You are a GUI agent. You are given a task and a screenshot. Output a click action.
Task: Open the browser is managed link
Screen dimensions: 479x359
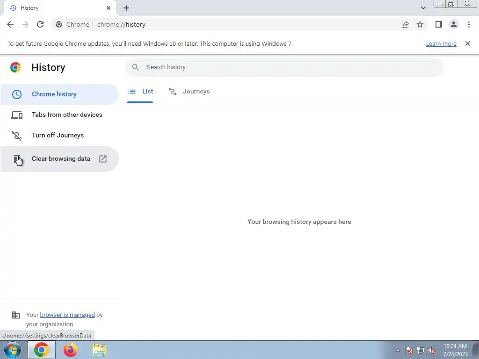[67, 315]
